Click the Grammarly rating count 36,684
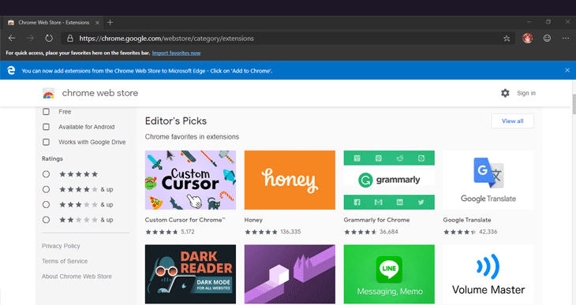This screenshot has height=305, width=576. click(x=389, y=232)
